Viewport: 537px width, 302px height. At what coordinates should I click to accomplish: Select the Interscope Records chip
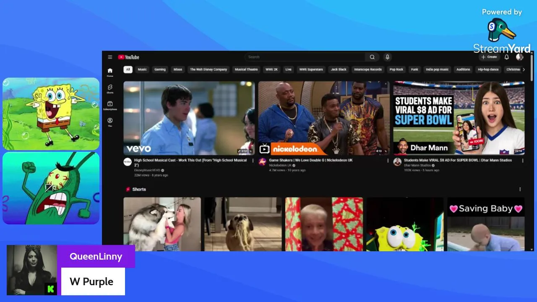(x=368, y=70)
